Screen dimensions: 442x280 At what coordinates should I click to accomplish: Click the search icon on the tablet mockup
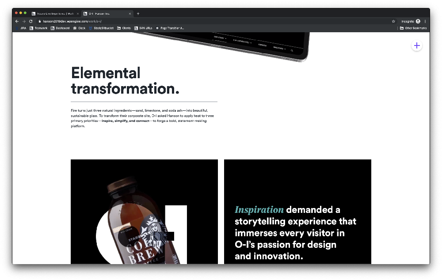[x=292, y=51]
